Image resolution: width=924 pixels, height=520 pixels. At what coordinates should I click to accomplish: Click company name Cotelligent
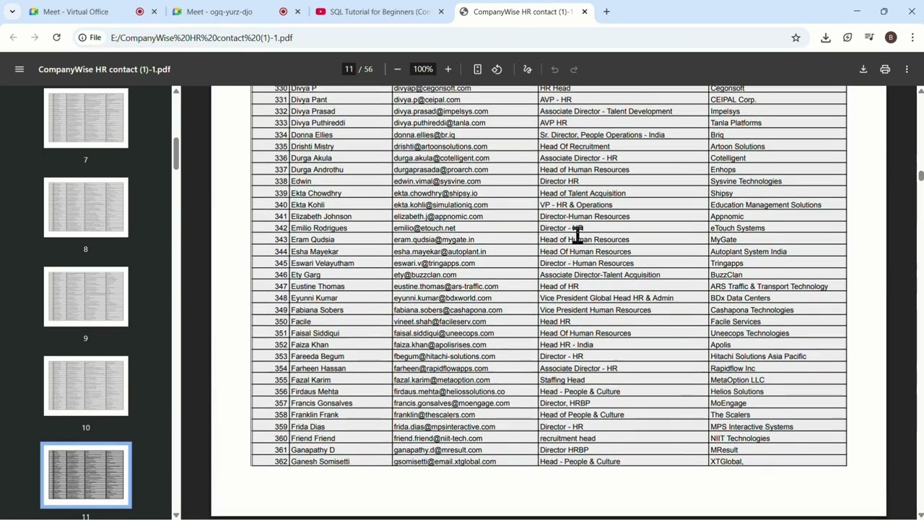728,158
